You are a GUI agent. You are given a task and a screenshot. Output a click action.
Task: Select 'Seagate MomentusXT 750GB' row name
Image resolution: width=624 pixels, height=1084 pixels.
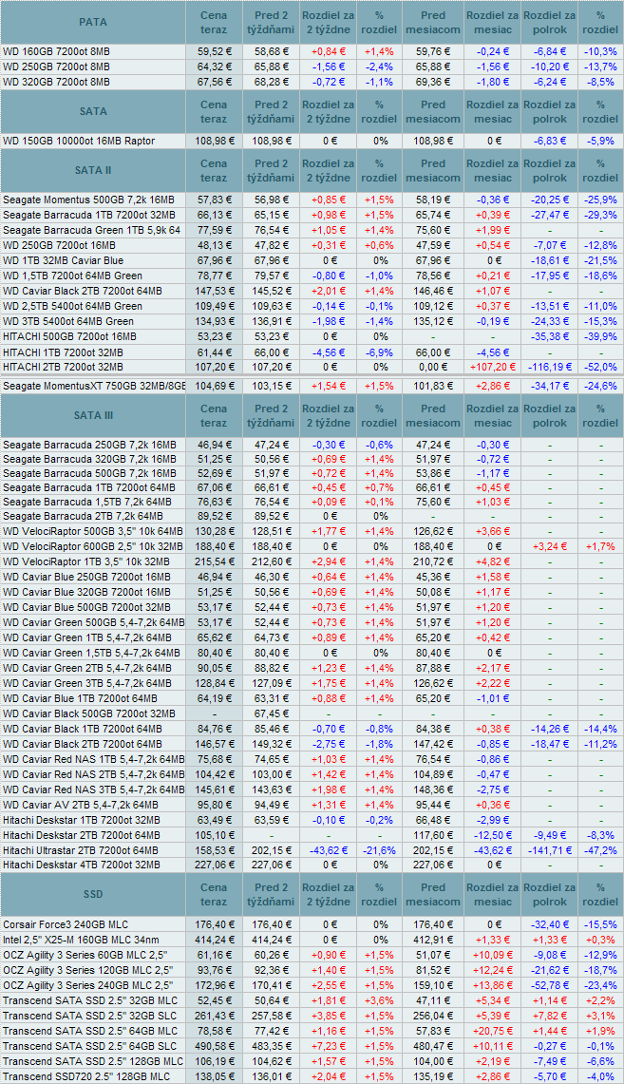click(x=93, y=385)
